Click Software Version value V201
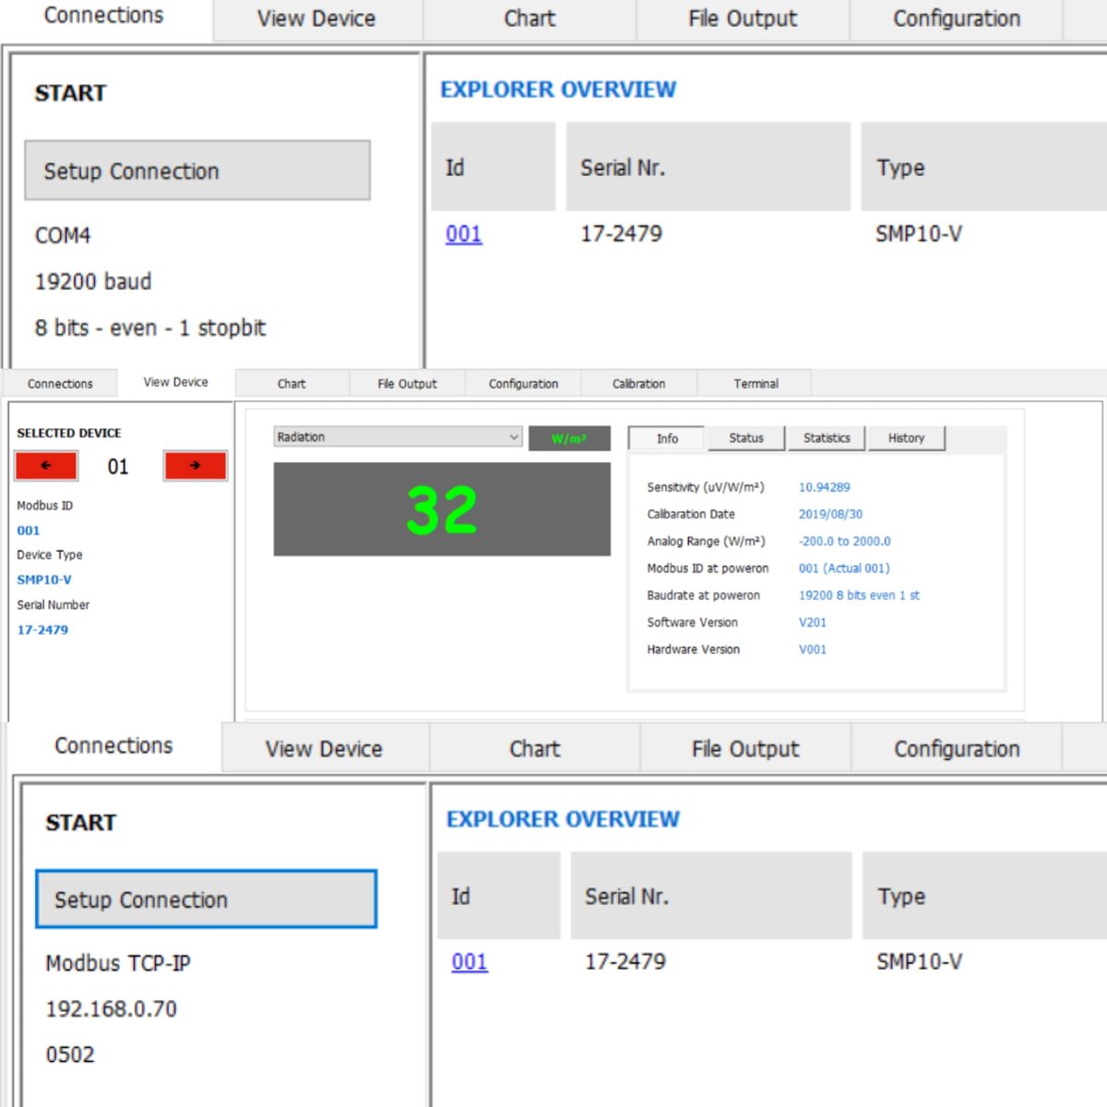 click(x=813, y=623)
